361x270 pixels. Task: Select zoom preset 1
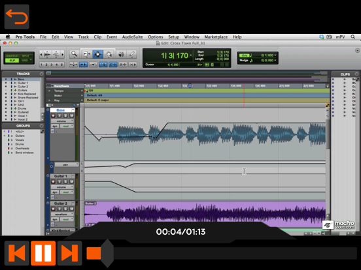[41, 65]
